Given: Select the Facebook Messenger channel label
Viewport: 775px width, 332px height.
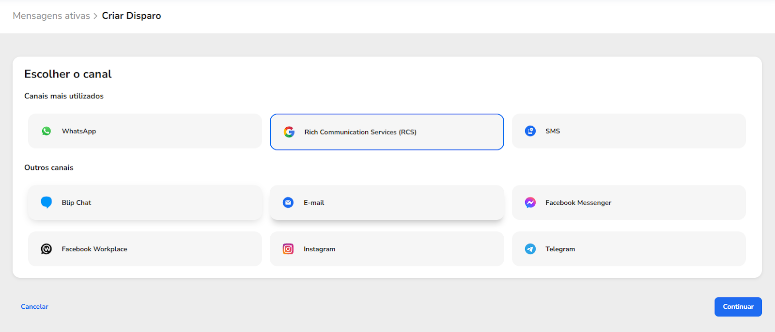Looking at the screenshot, I should coord(578,203).
